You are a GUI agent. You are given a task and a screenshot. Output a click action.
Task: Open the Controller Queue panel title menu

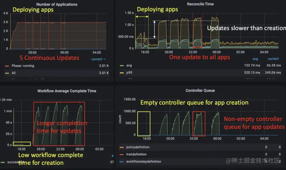pos(200,90)
